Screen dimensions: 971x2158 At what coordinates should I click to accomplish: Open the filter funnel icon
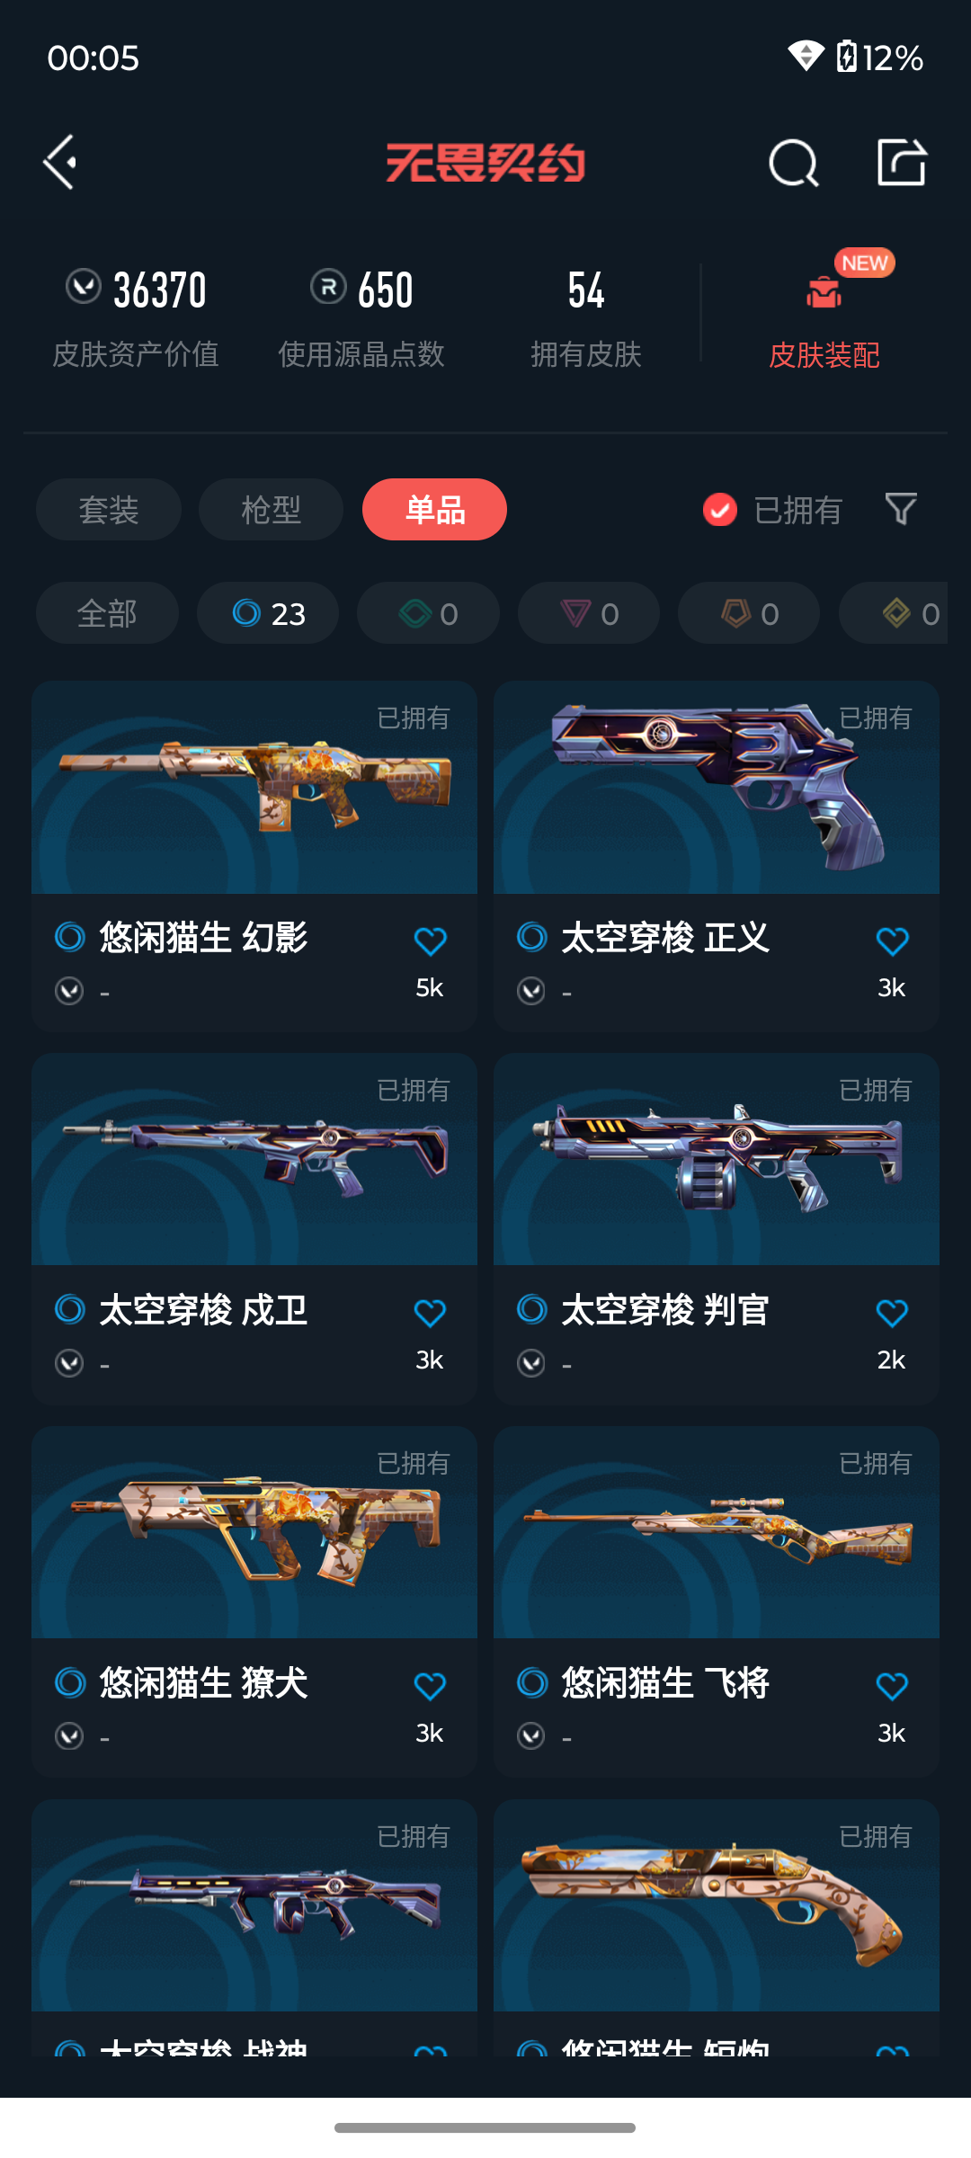pos(901,510)
